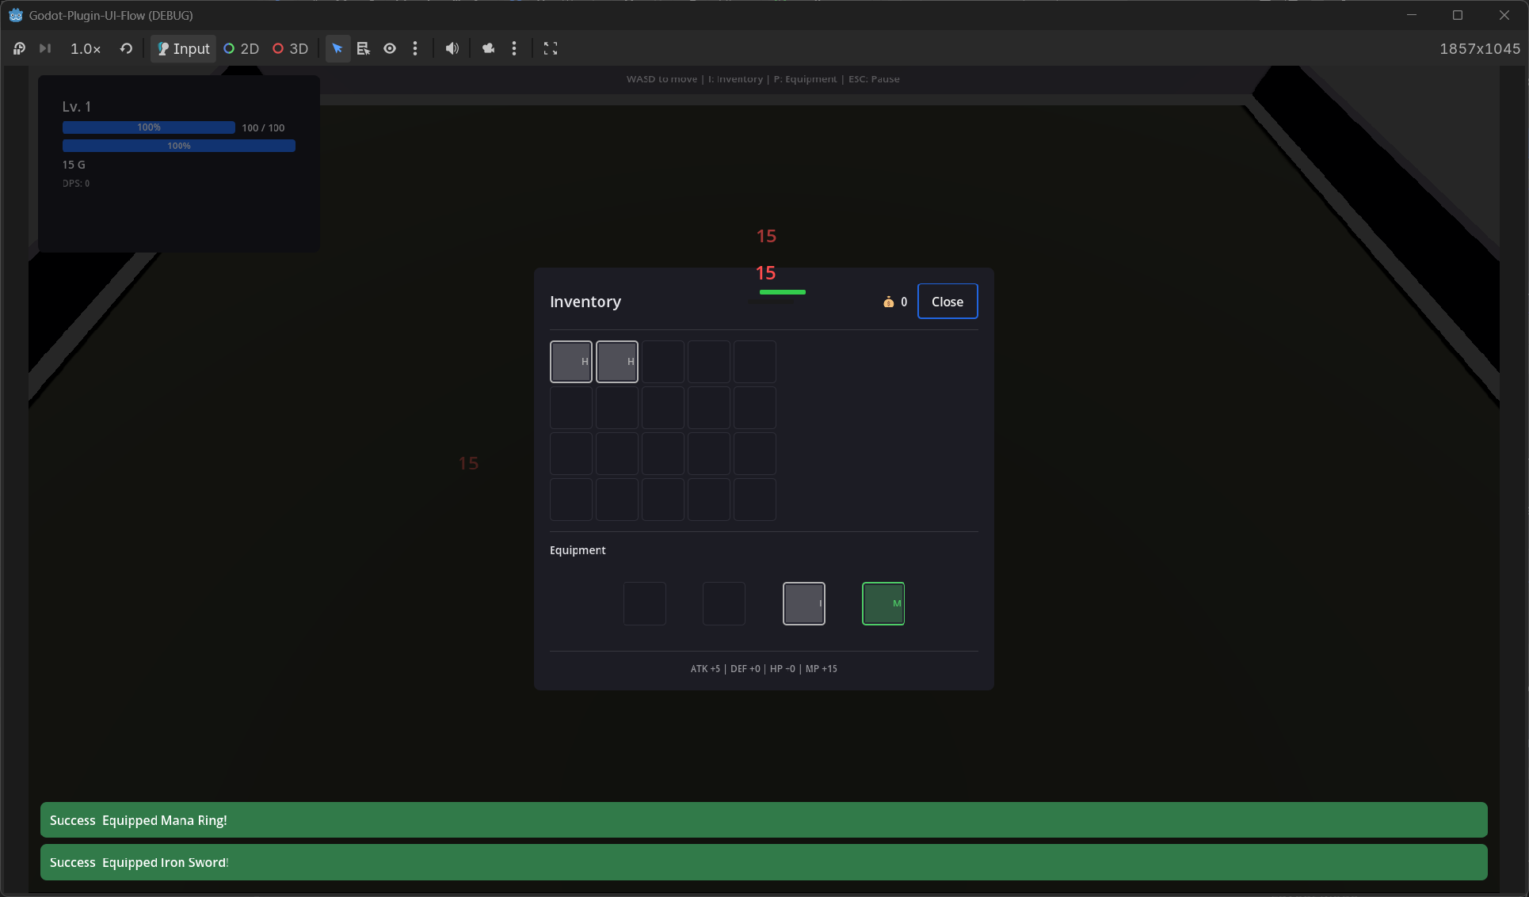This screenshot has width=1529, height=897.
Task: Activate the arrow Select tool
Action: [337, 48]
